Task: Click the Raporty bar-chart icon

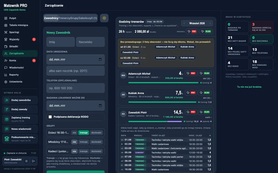Action: pyautogui.click(x=6, y=75)
